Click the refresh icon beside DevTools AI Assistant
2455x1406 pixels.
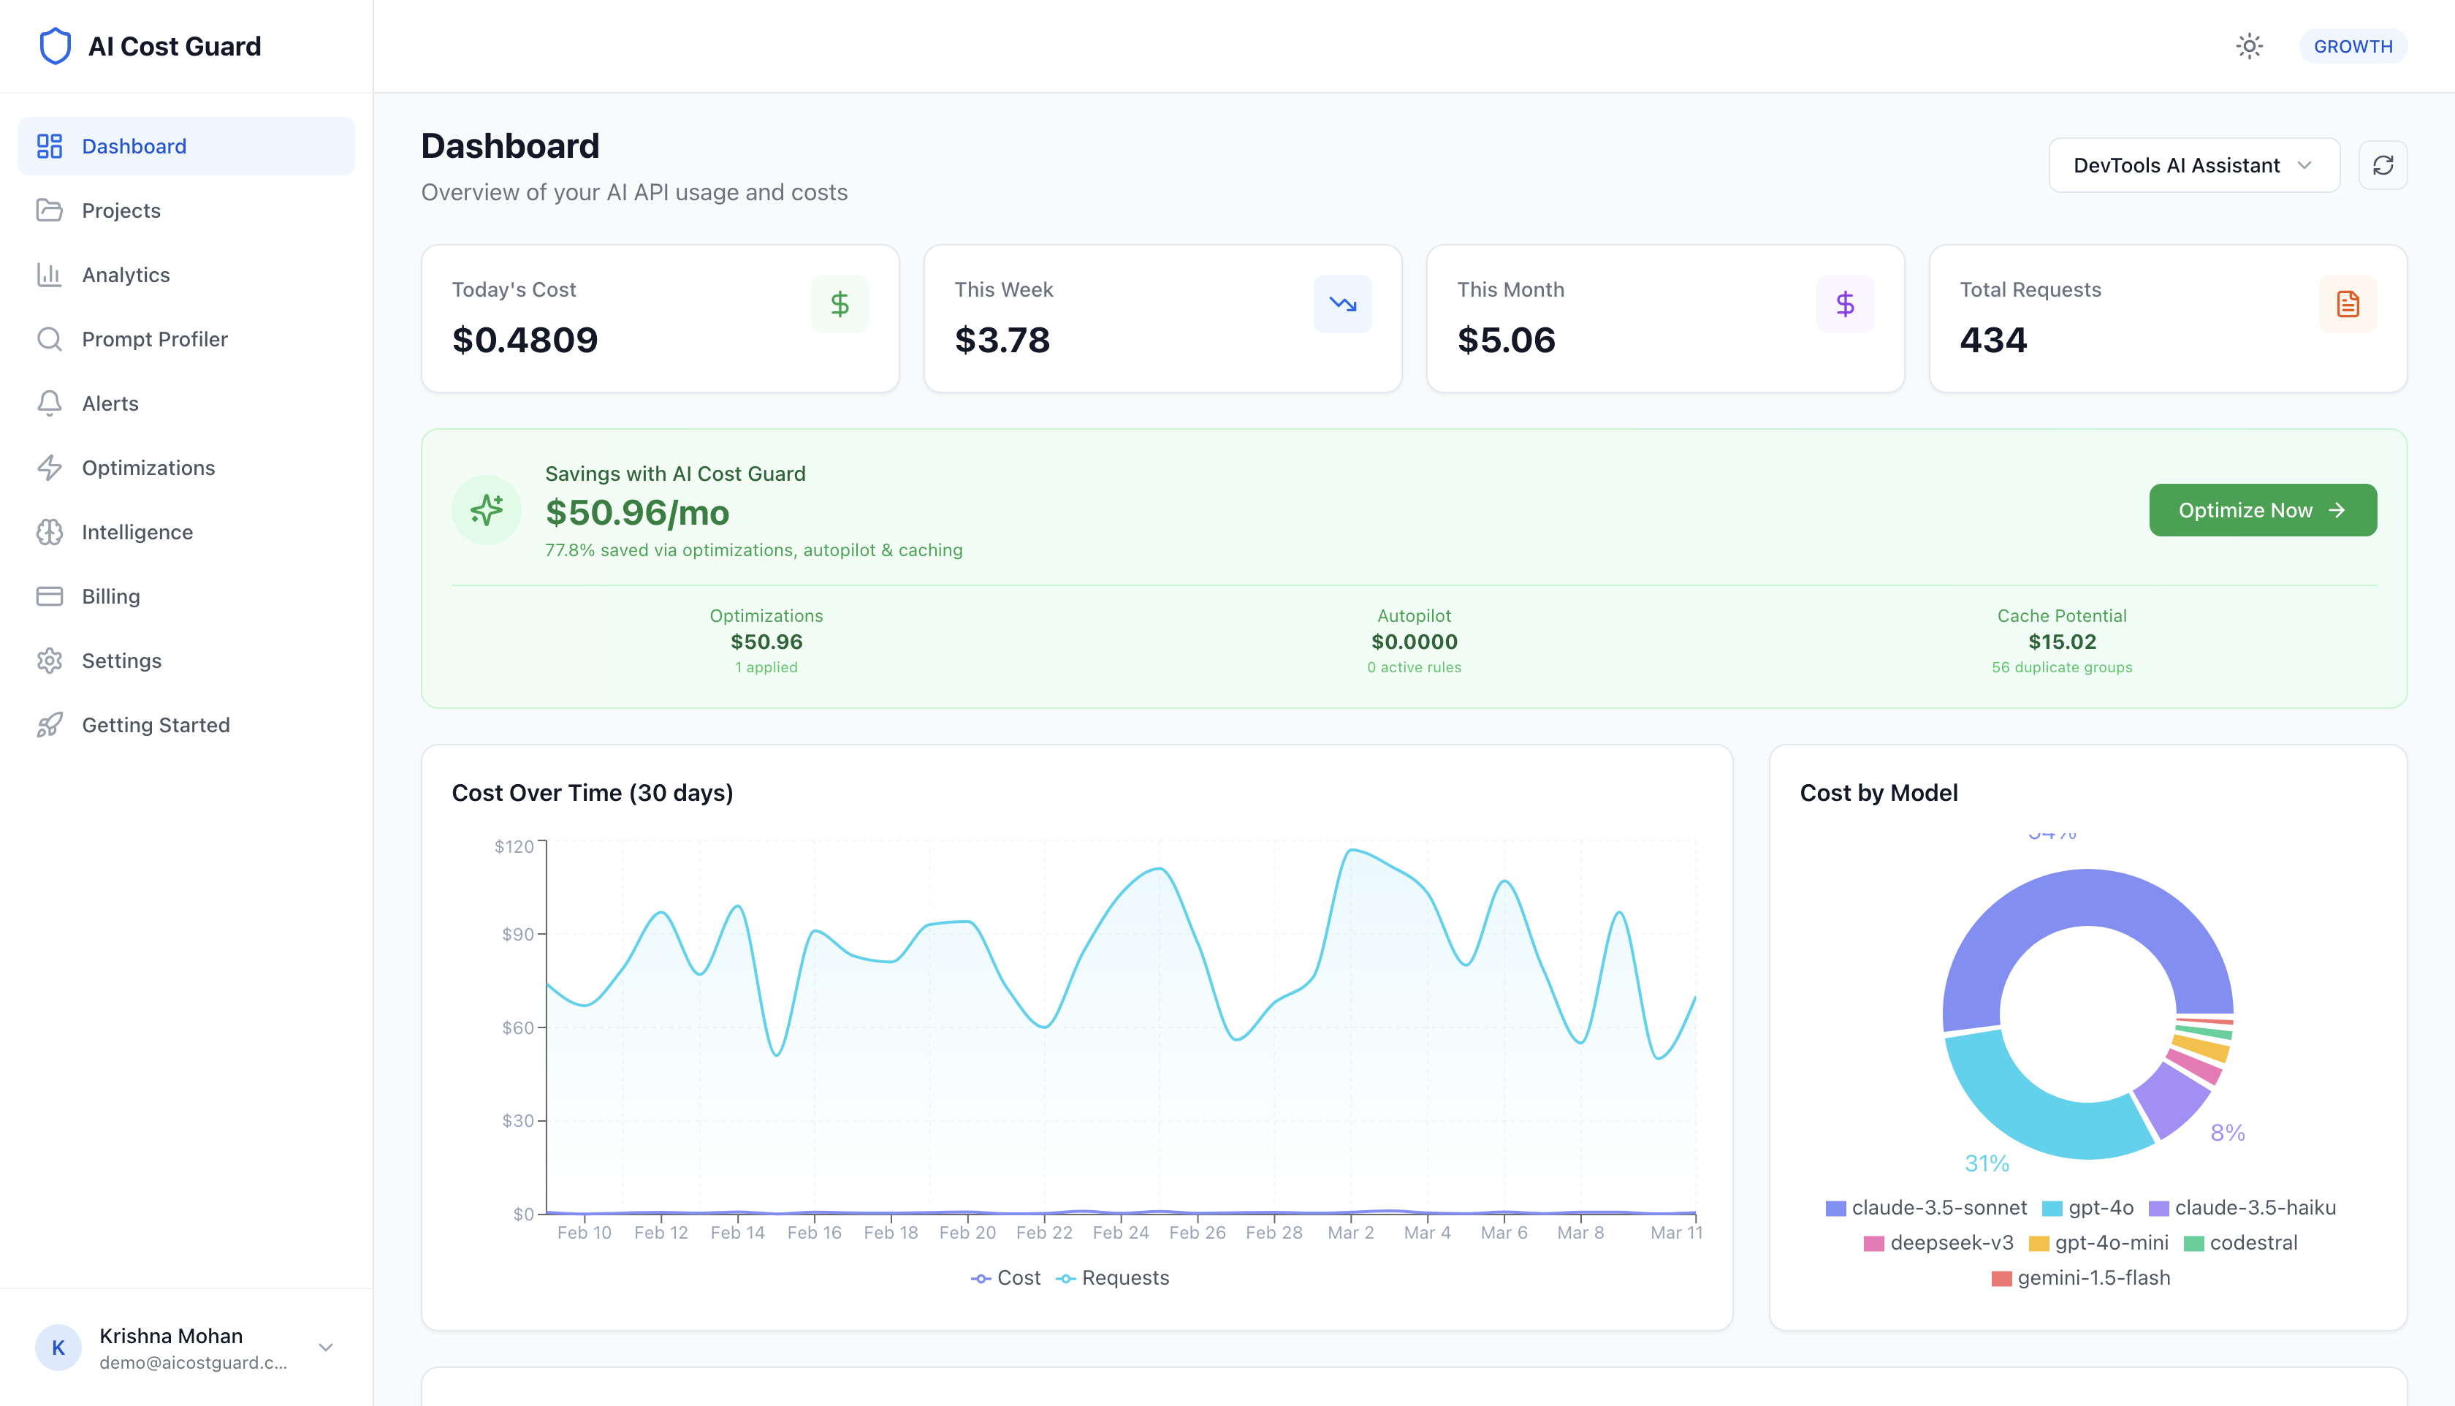[x=2383, y=164]
